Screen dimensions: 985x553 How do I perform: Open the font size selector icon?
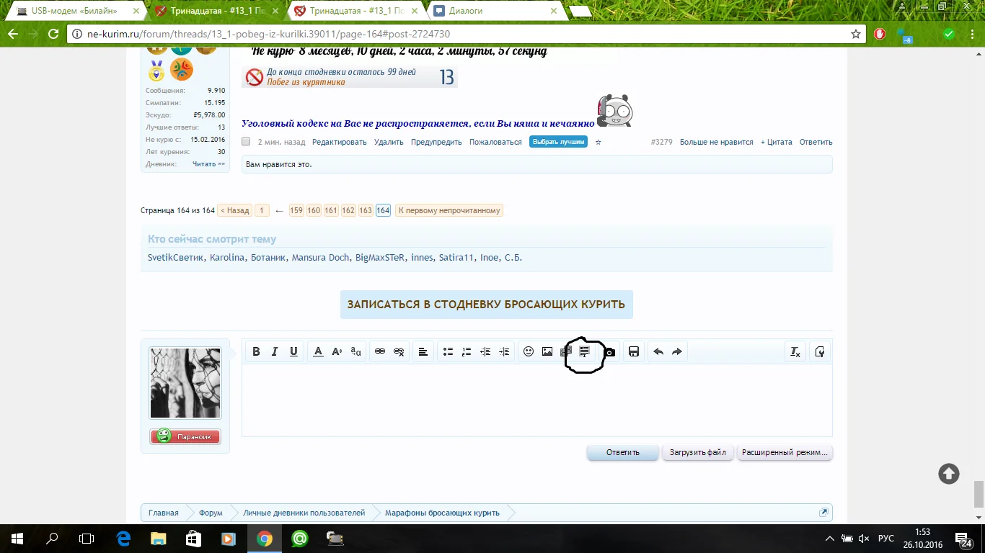tap(337, 351)
